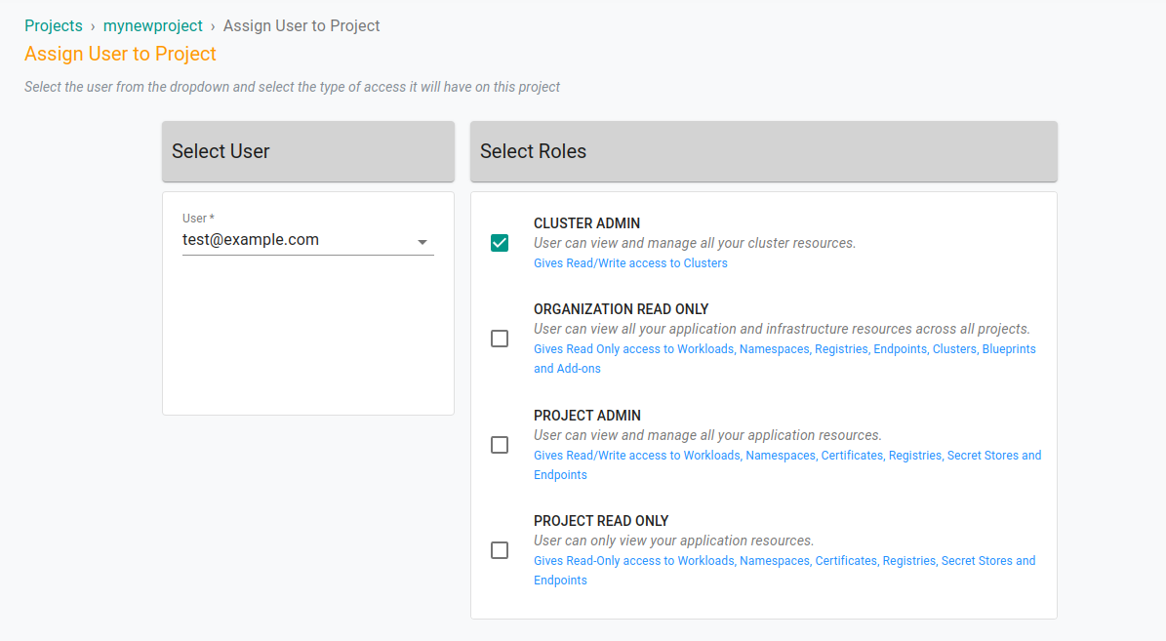Image resolution: width=1166 pixels, height=641 pixels.
Task: Check the Project Read Only checkbox
Action: 500,550
